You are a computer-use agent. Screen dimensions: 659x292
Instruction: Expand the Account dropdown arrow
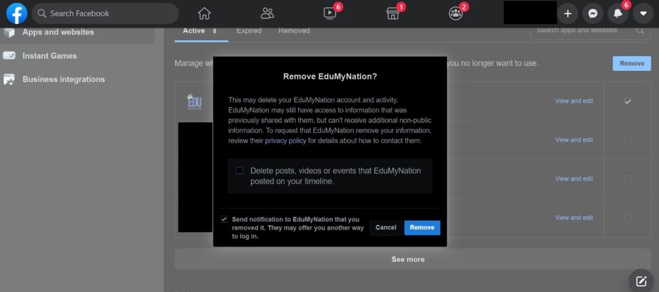point(643,13)
